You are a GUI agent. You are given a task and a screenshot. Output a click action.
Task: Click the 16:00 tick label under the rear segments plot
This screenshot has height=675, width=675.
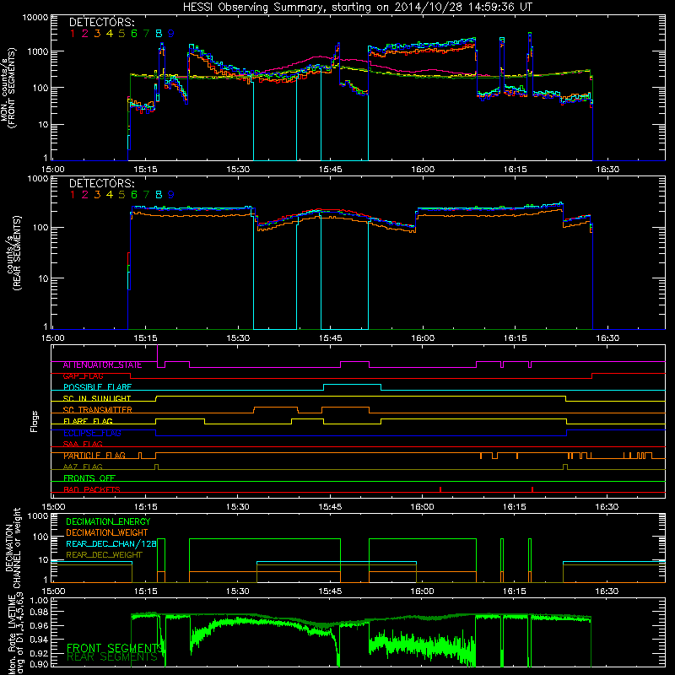point(423,338)
